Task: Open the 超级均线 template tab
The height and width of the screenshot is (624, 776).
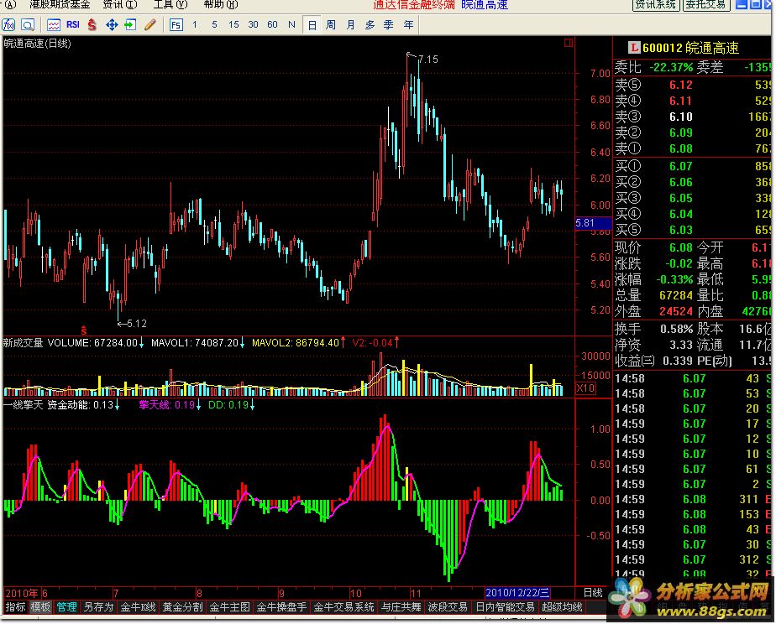Action: coord(562,606)
